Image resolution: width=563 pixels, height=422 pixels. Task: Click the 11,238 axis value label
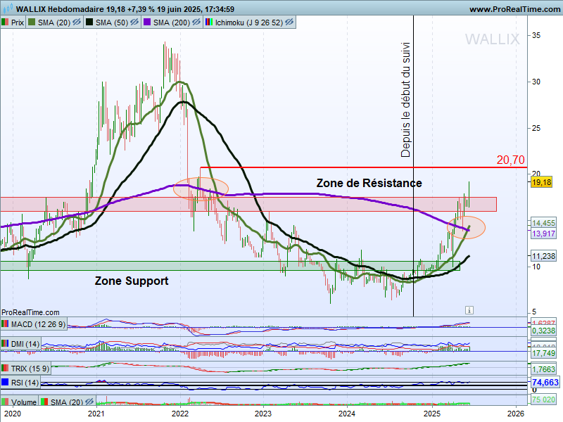point(543,256)
